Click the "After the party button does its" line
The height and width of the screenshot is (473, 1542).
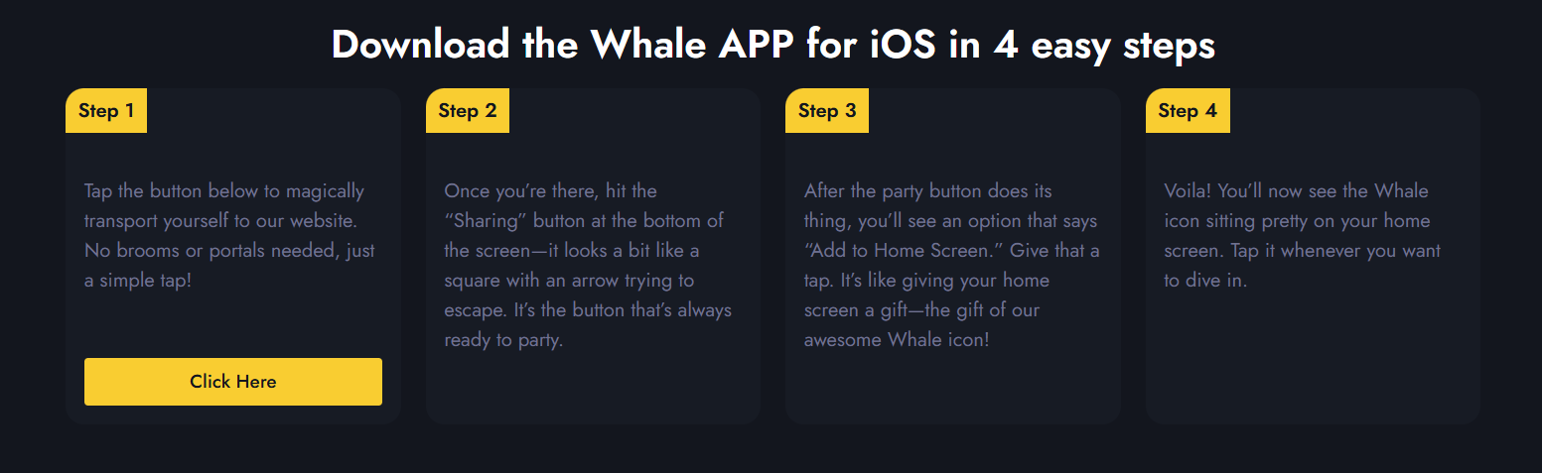927,190
